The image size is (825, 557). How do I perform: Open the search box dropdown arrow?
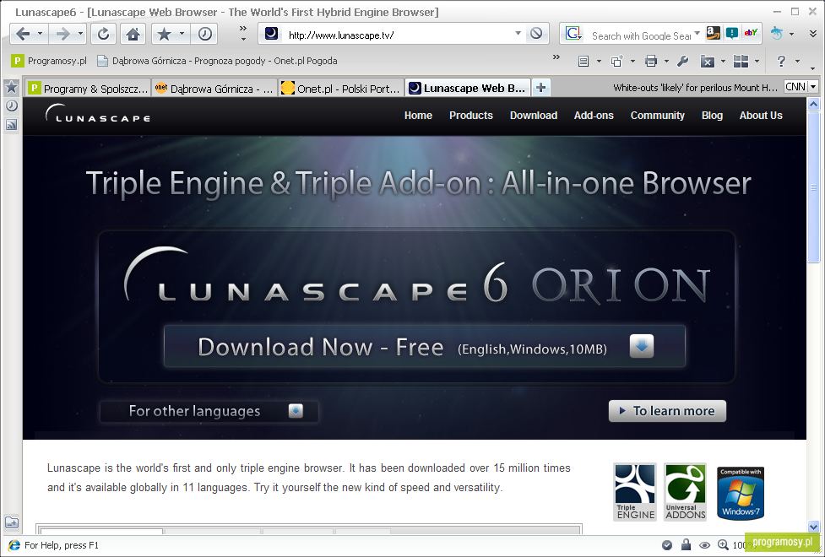coord(697,33)
